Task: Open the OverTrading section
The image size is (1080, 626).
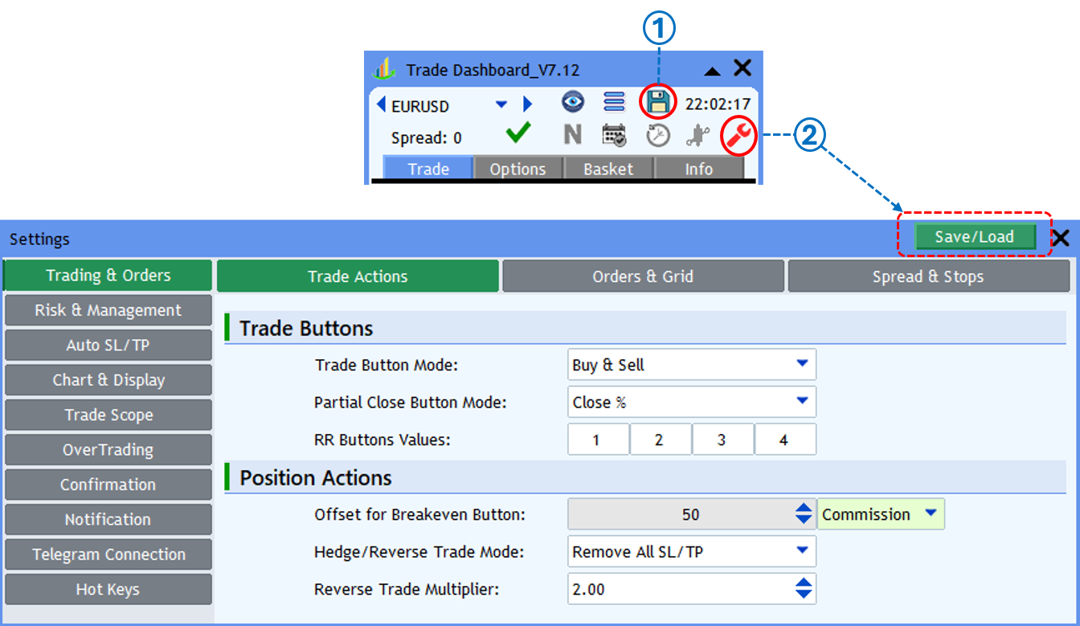Action: click(x=108, y=450)
